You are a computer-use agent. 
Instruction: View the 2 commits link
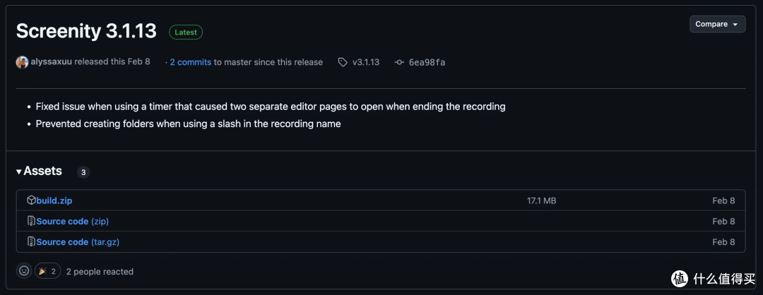[190, 62]
